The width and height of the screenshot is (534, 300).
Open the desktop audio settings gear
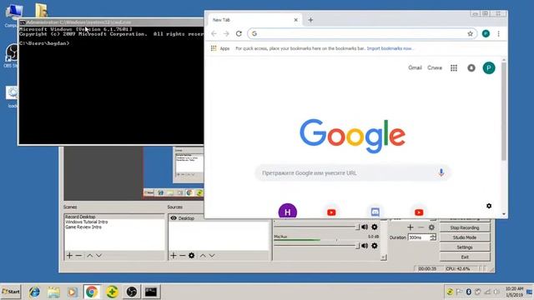(x=375, y=227)
